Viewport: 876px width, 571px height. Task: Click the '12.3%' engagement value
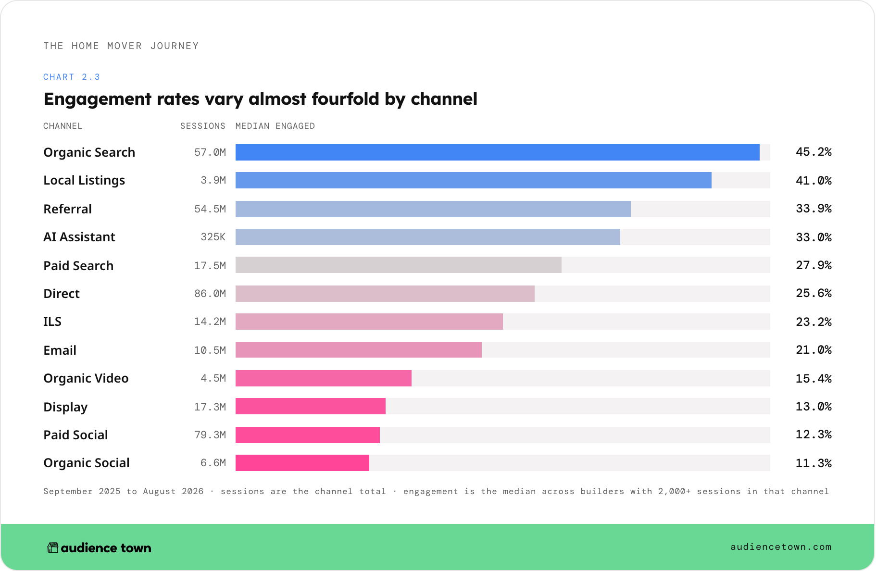(813, 434)
